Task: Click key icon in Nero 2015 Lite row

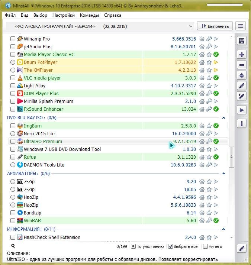Action: point(209,133)
